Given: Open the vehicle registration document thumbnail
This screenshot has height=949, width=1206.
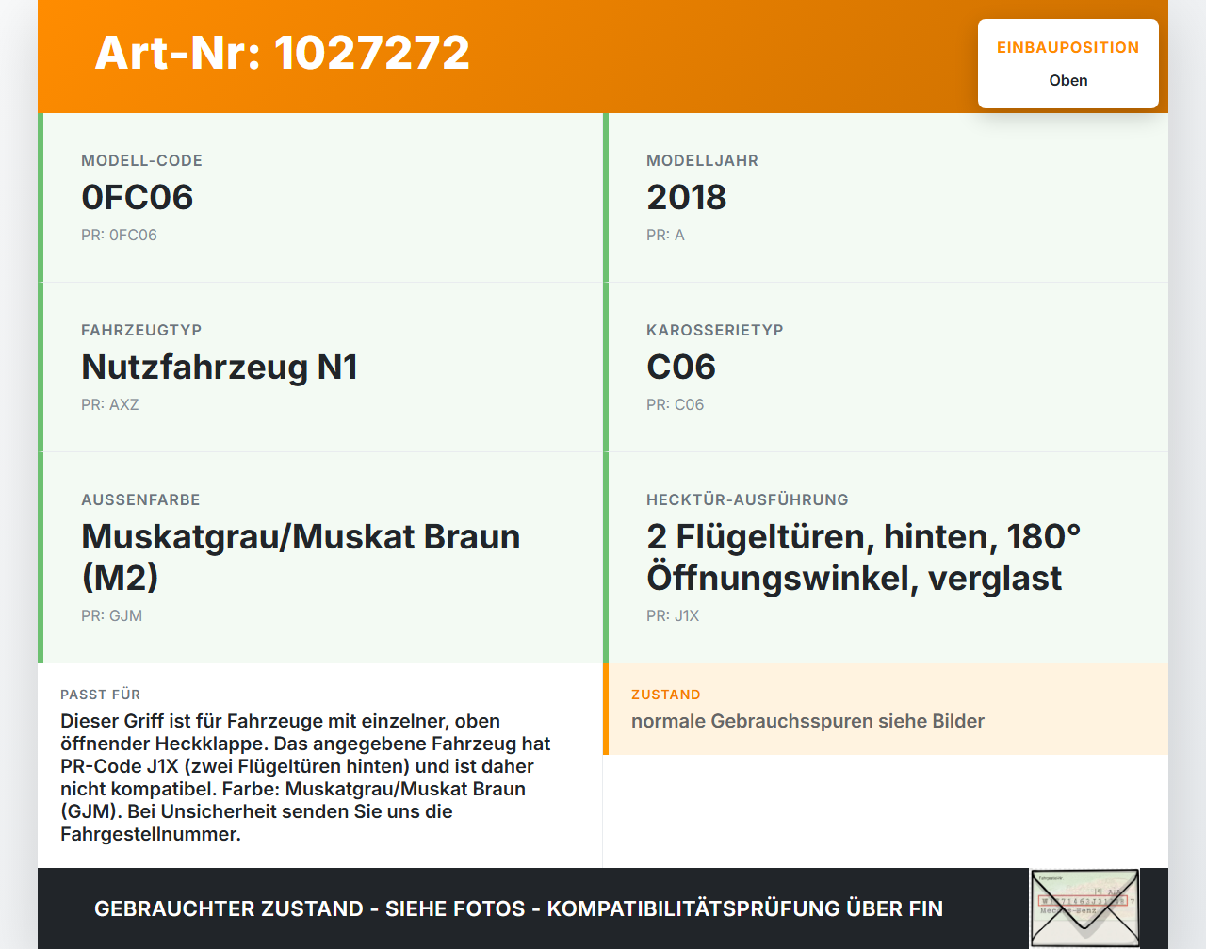Looking at the screenshot, I should point(1084,908).
